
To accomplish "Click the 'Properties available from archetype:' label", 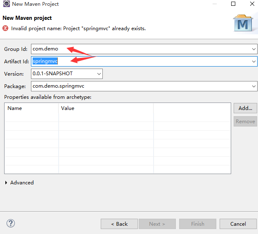I will [48, 97].
